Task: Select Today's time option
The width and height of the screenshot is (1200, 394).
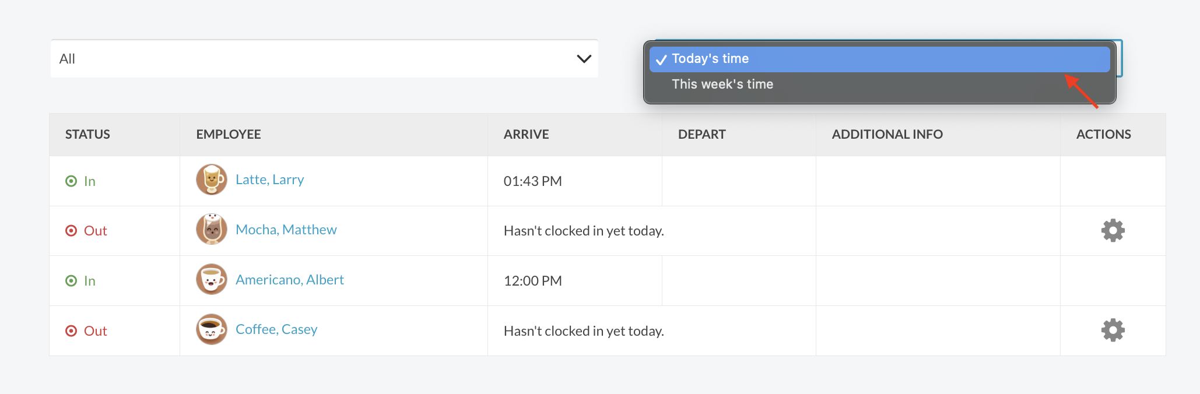Action: [x=710, y=59]
